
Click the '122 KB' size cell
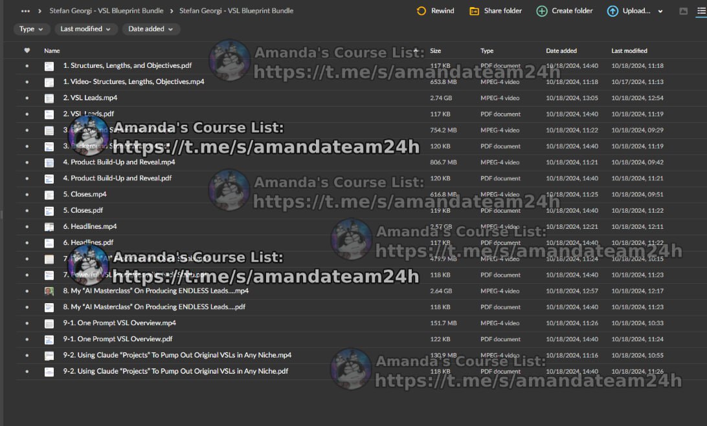(440, 339)
